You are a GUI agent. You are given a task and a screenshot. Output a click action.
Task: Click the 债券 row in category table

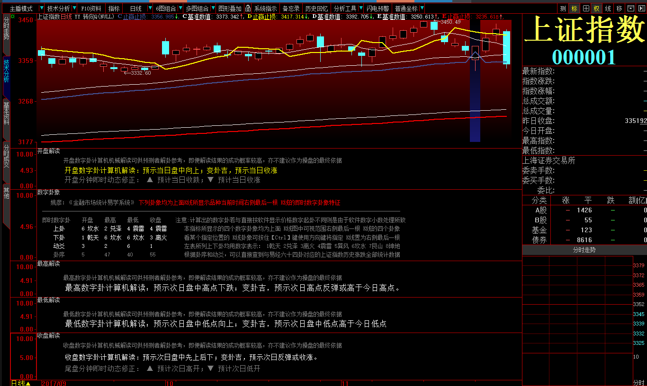click(x=584, y=240)
